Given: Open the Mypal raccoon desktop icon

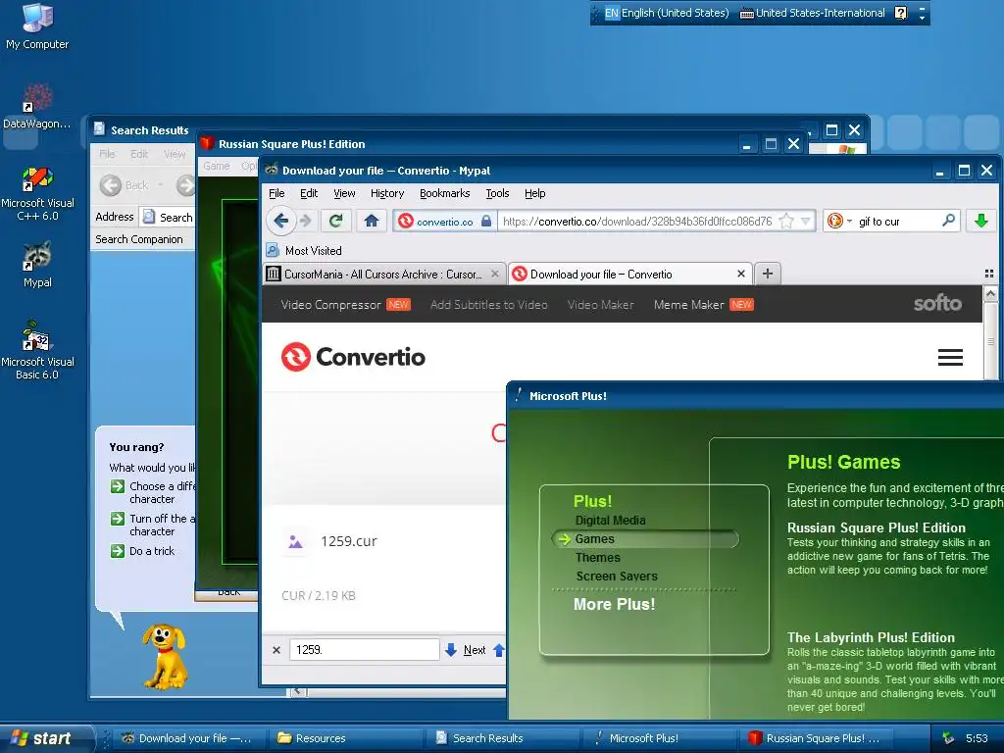Looking at the screenshot, I should pos(37,265).
